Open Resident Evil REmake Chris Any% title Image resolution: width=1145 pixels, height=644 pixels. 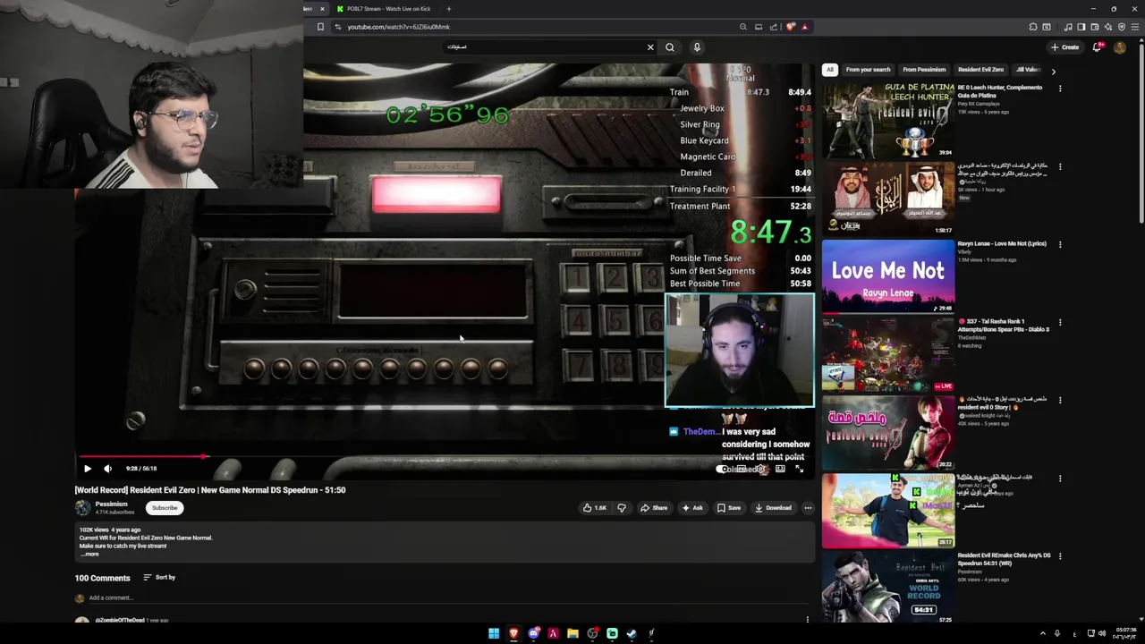(1004, 559)
